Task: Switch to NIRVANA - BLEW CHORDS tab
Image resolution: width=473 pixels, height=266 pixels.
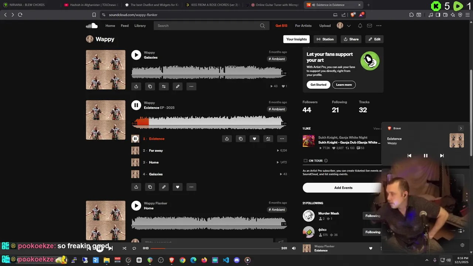Action: [30, 5]
